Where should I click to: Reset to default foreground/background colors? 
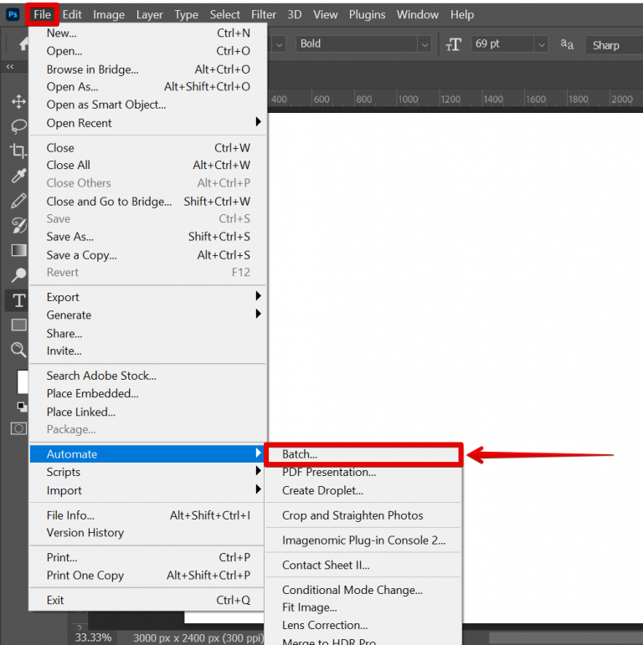[22, 407]
